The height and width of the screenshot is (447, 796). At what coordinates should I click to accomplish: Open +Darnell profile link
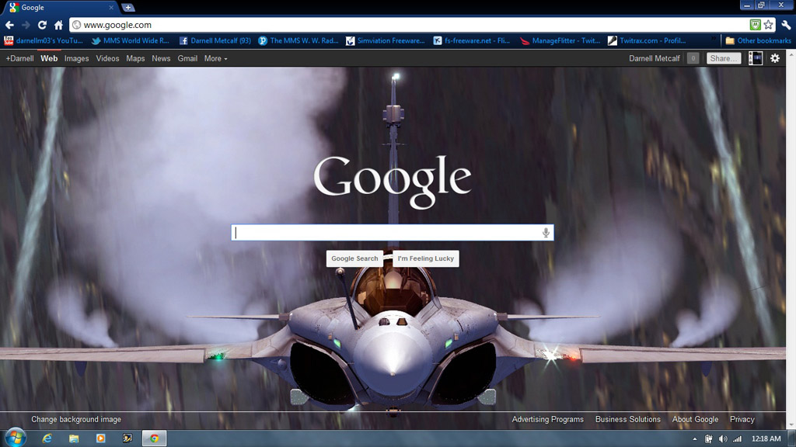tap(19, 58)
